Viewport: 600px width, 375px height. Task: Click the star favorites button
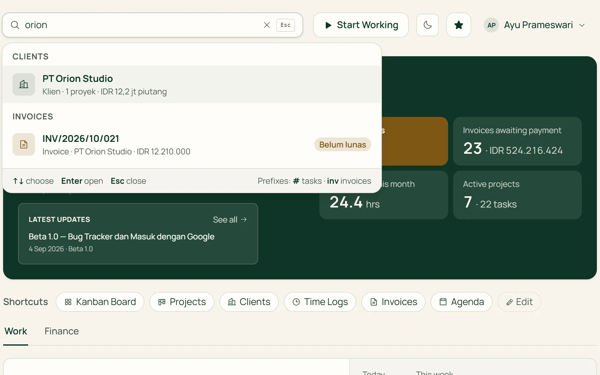(458, 25)
